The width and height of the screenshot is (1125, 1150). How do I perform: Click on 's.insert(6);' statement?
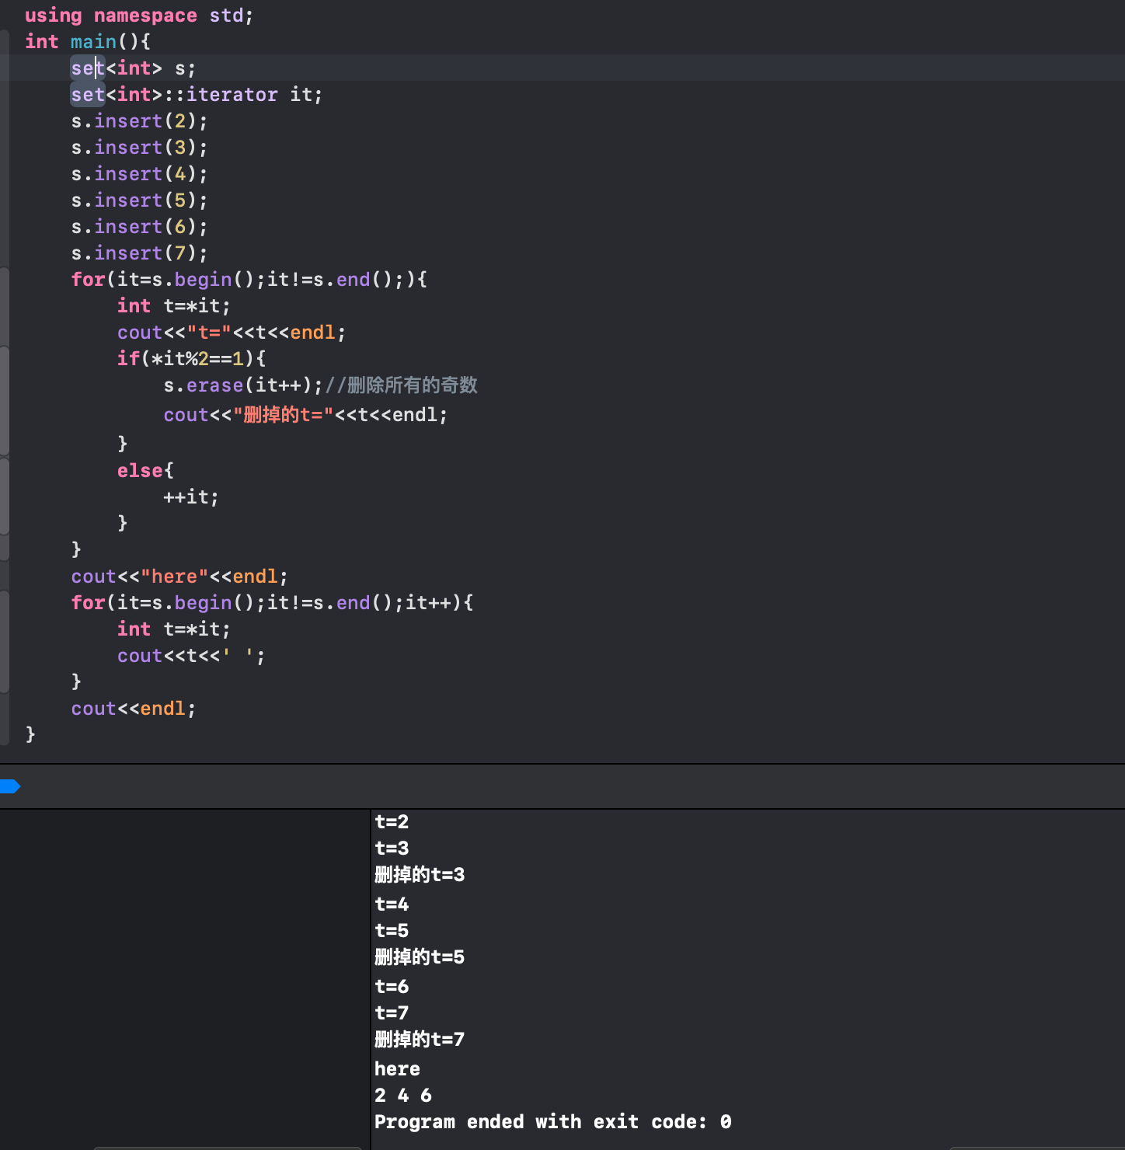click(x=139, y=227)
